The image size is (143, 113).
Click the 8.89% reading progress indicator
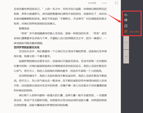104,3
